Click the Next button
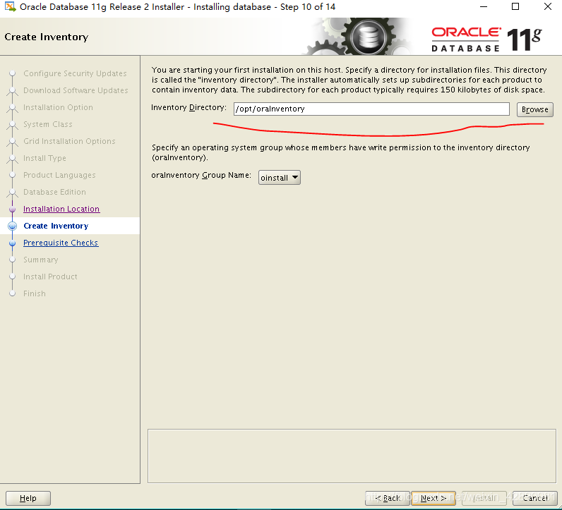 434,498
